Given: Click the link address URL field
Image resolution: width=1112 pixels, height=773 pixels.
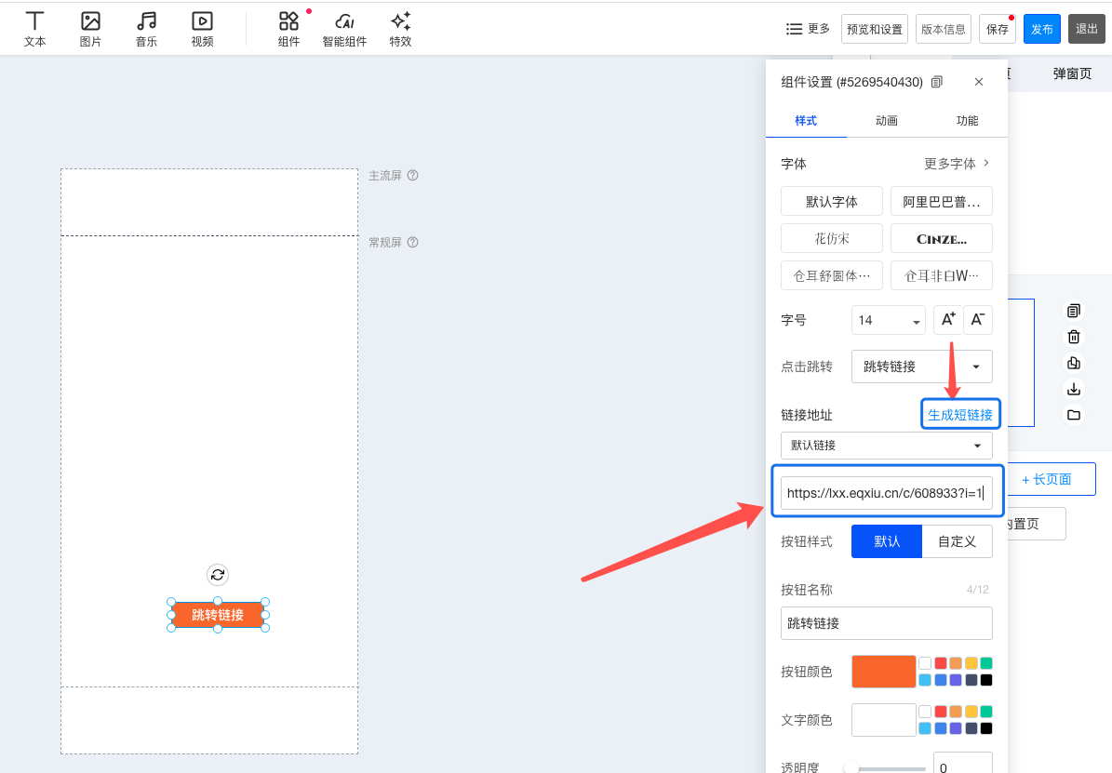Looking at the screenshot, I should (x=887, y=493).
